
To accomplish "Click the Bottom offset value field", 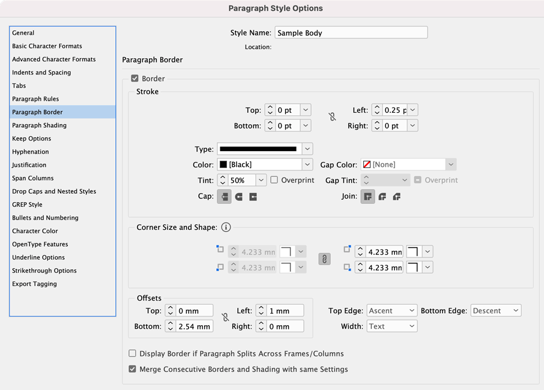I will (x=195, y=326).
